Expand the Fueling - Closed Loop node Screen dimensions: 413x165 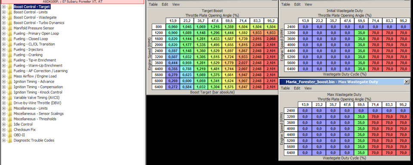pos(4,39)
